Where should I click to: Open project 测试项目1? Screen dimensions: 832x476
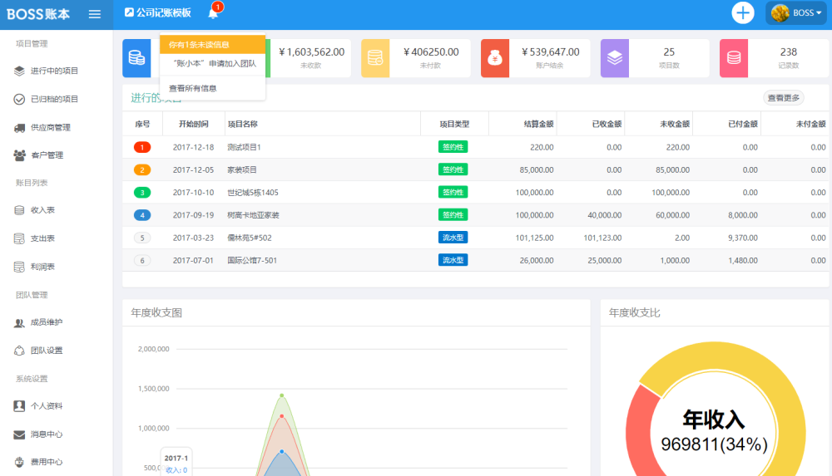pyautogui.click(x=244, y=147)
